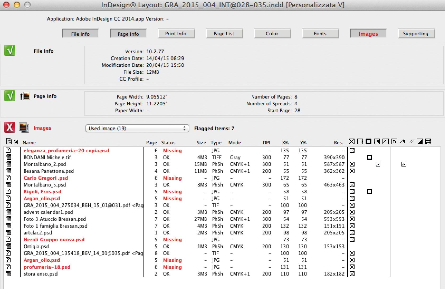Image resolution: width=445 pixels, height=289 pixels.
Task: Click the Supporting button
Action: click(x=415, y=34)
